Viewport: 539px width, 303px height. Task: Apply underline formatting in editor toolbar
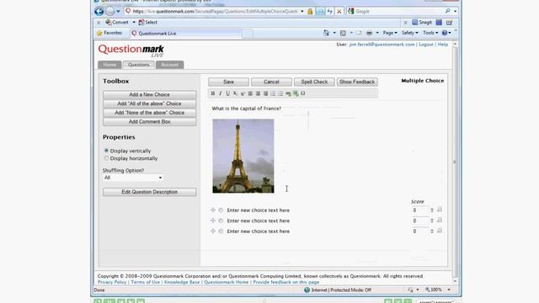coord(227,93)
